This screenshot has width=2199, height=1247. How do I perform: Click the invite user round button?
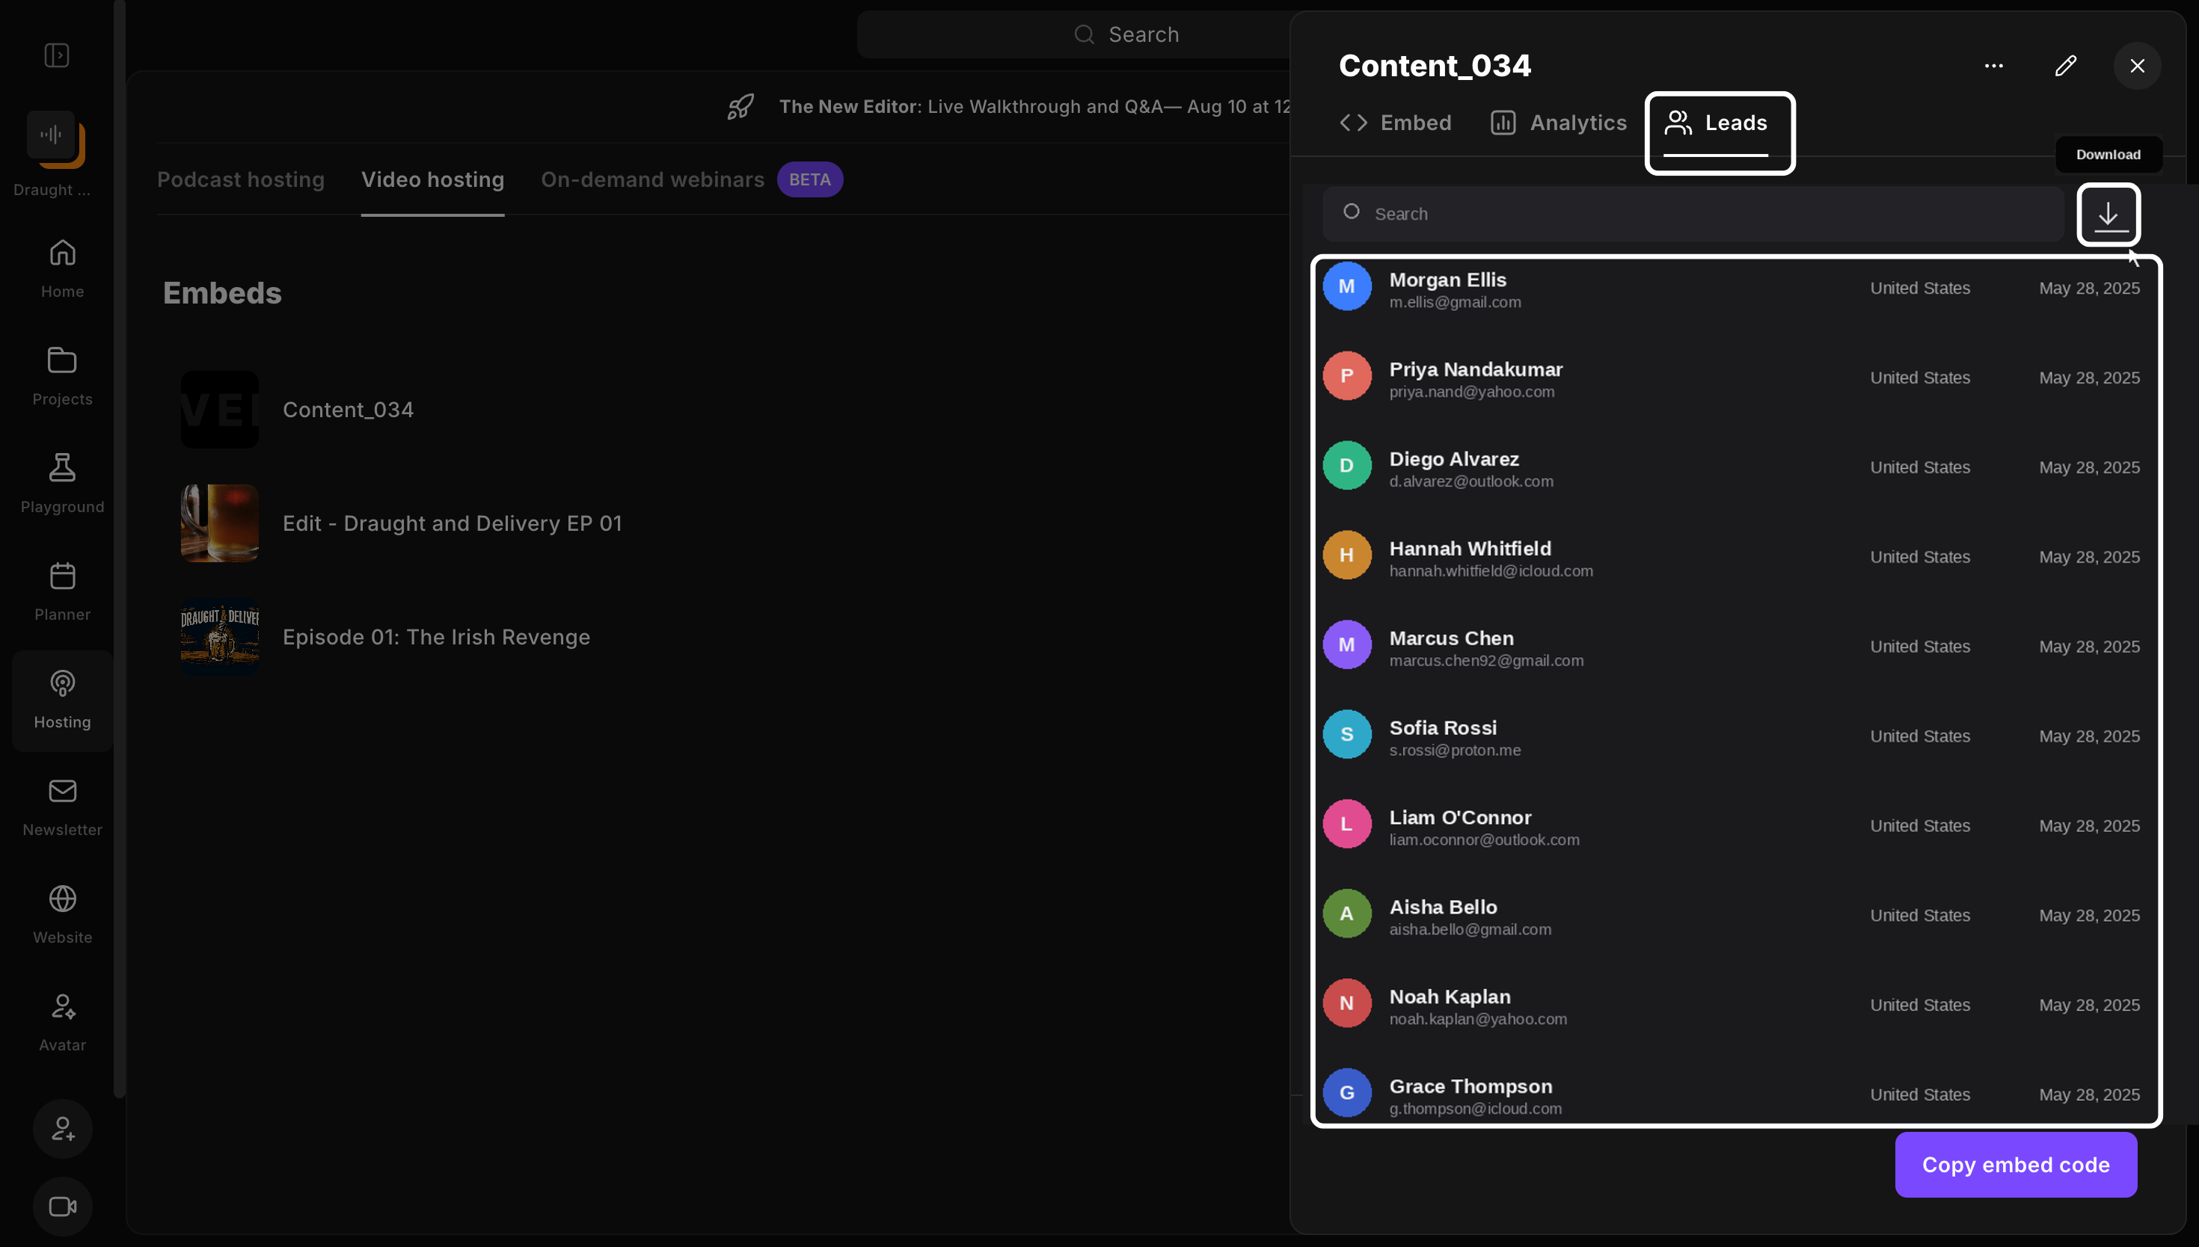[63, 1129]
